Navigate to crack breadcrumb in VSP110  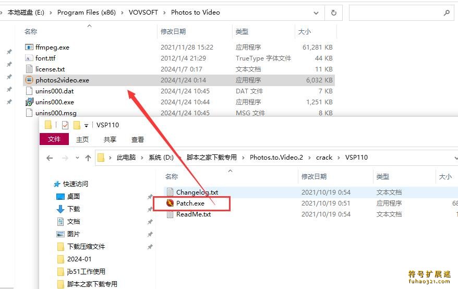(x=324, y=157)
